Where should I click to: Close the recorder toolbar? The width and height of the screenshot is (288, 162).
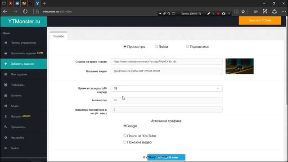tap(229, 13)
